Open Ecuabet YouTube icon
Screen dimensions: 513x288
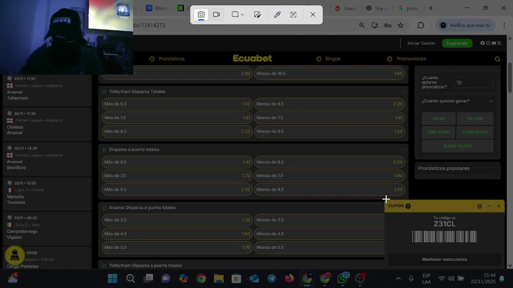point(494,43)
